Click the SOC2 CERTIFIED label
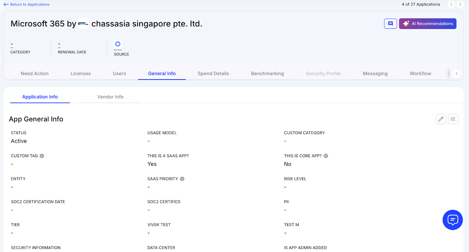The height and width of the screenshot is (252, 469). coord(164,202)
